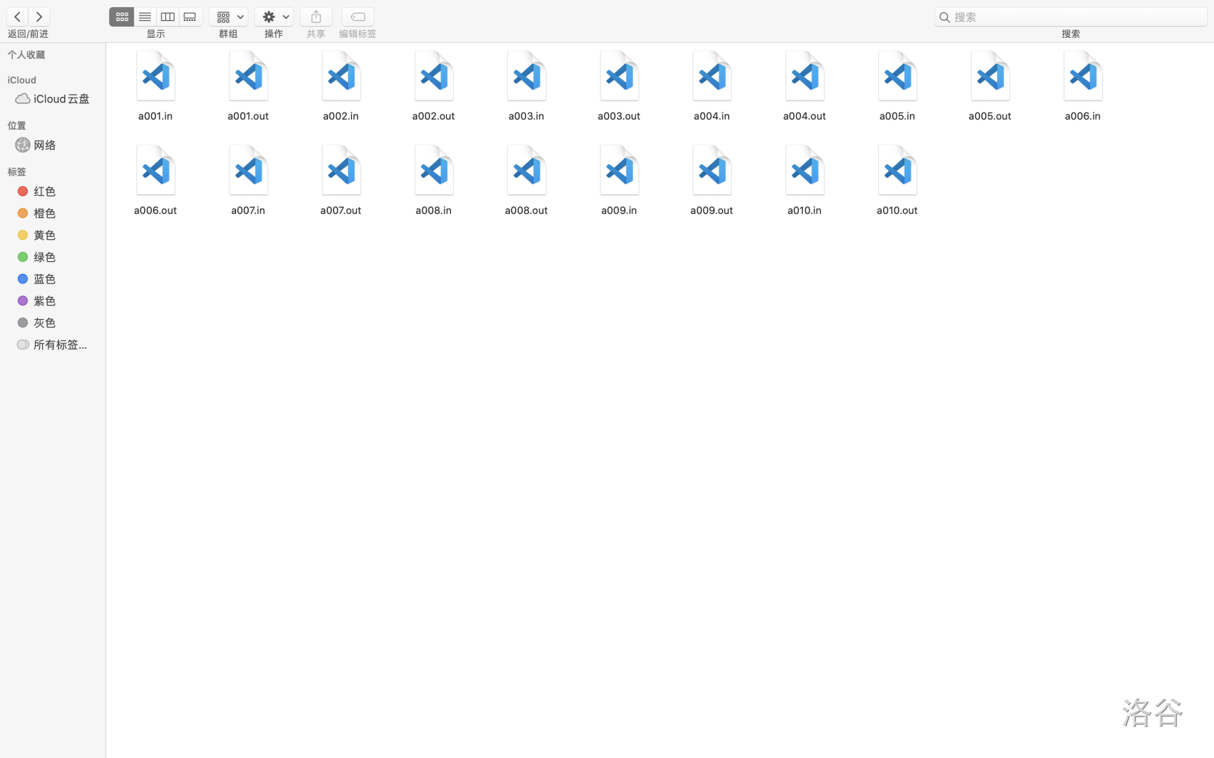Show all tags in the sidebar
The height and width of the screenshot is (758, 1214).
click(53, 345)
